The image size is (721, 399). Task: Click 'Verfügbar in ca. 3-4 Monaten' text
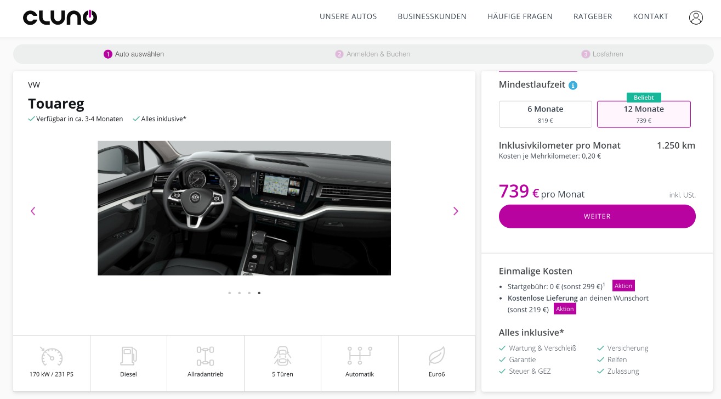point(80,119)
